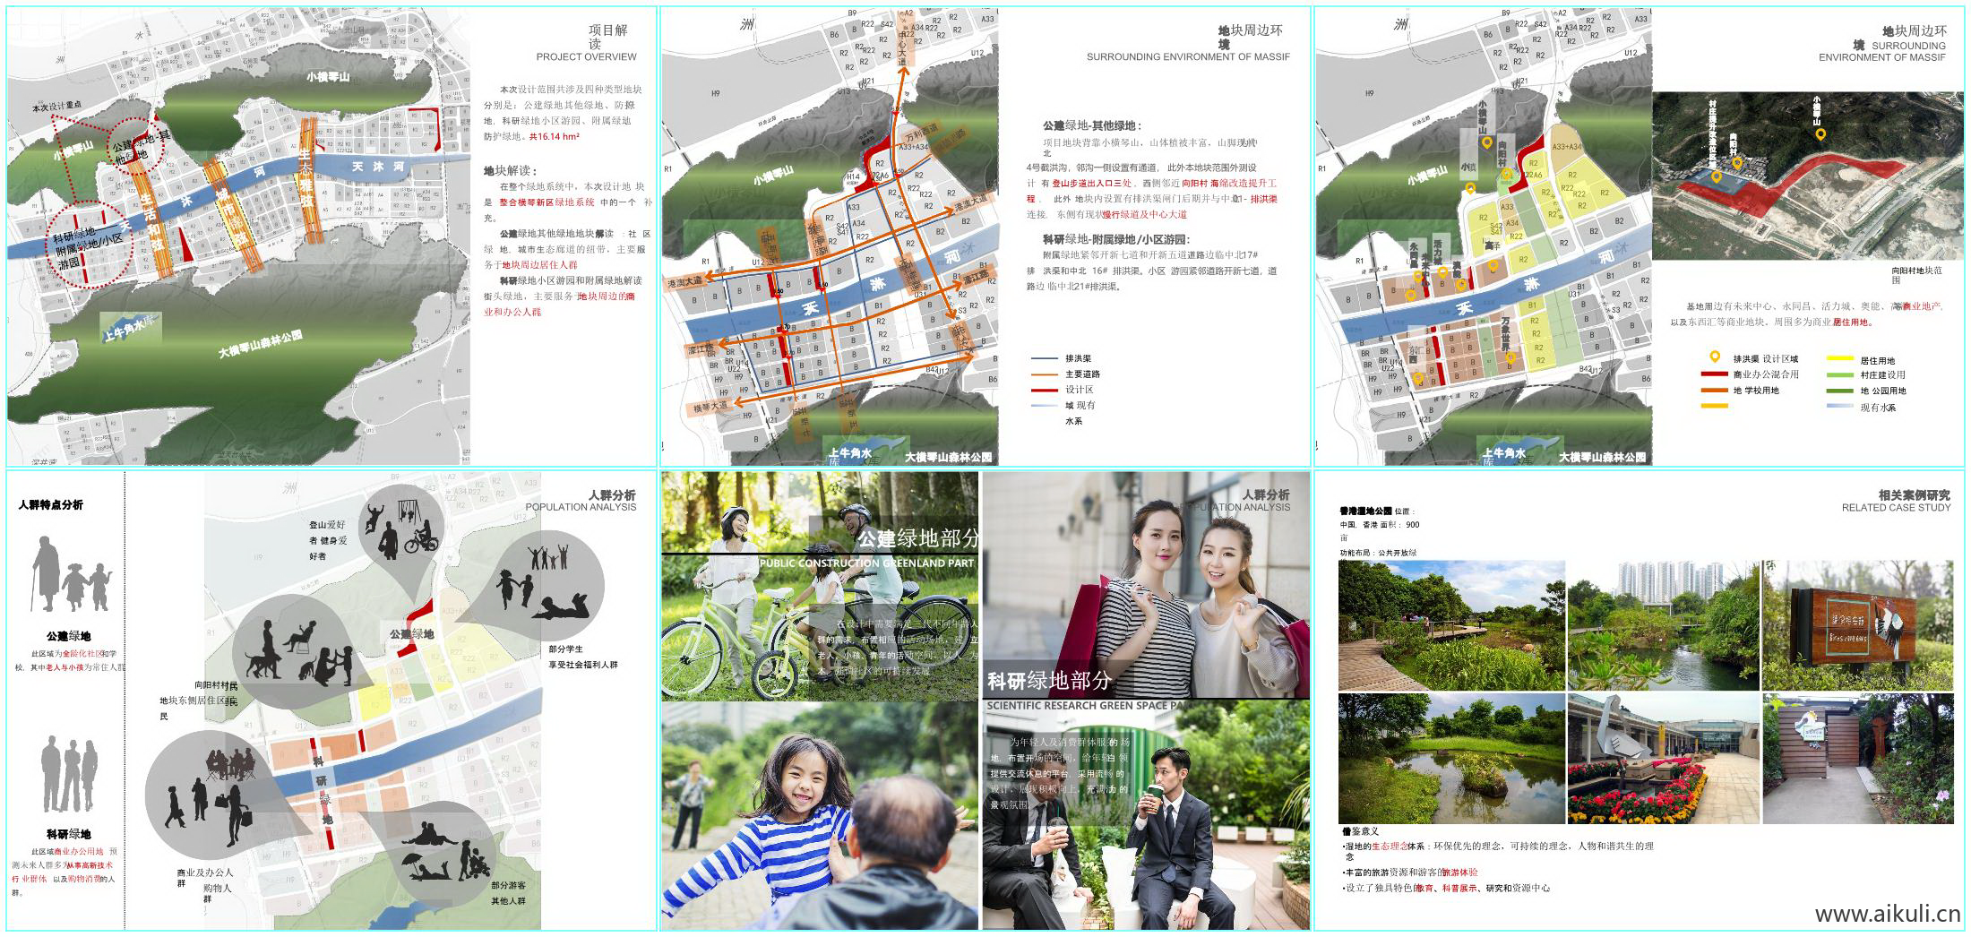Open the flower garden bird sculpture photo
The height and width of the screenshot is (937, 1971).
[x=1664, y=758]
